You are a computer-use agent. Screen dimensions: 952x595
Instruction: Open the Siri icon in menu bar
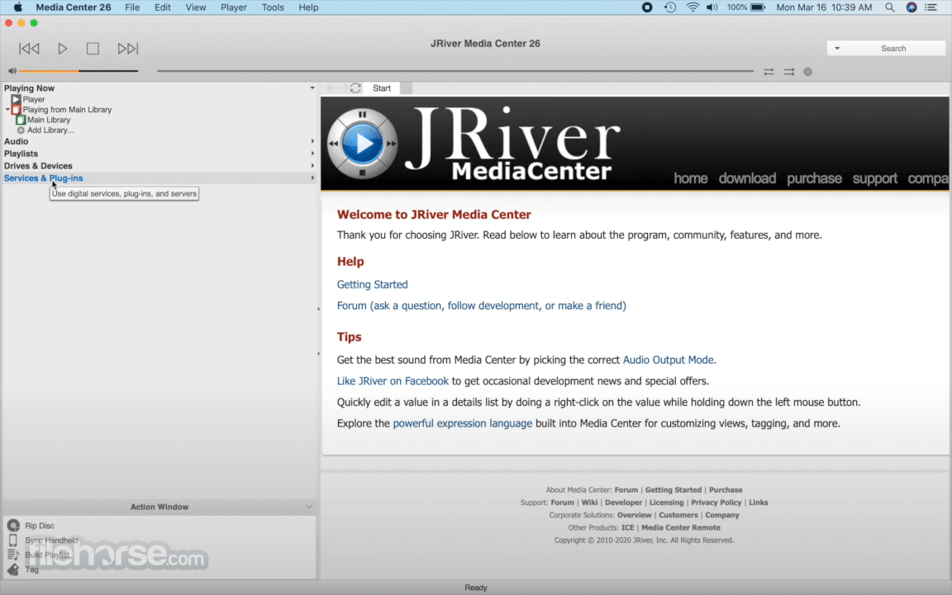coord(912,7)
